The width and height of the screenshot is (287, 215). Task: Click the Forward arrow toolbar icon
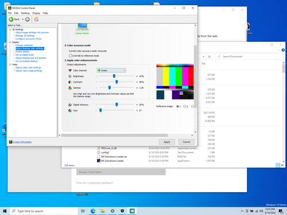pyautogui.click(x=28, y=19)
